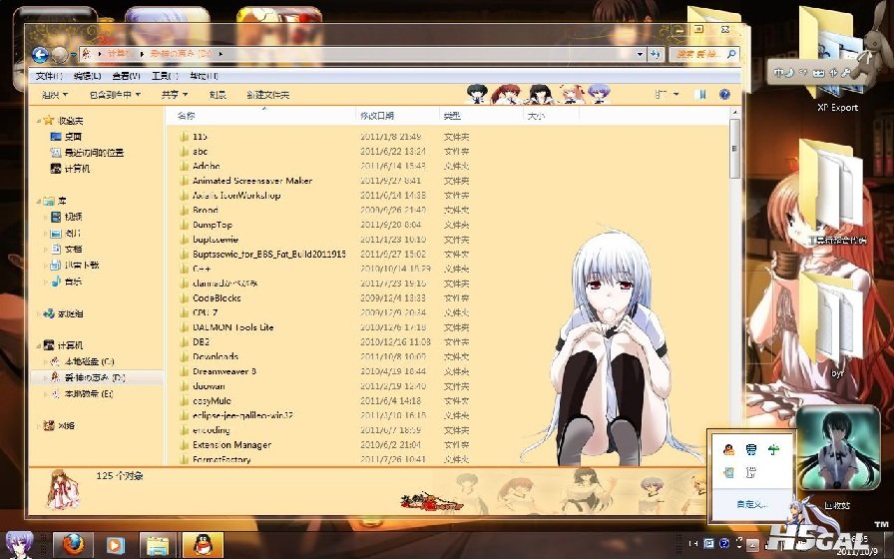Click the refresh button beside the address bar

656,54
